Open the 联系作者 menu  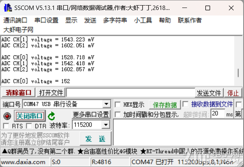[190, 20]
